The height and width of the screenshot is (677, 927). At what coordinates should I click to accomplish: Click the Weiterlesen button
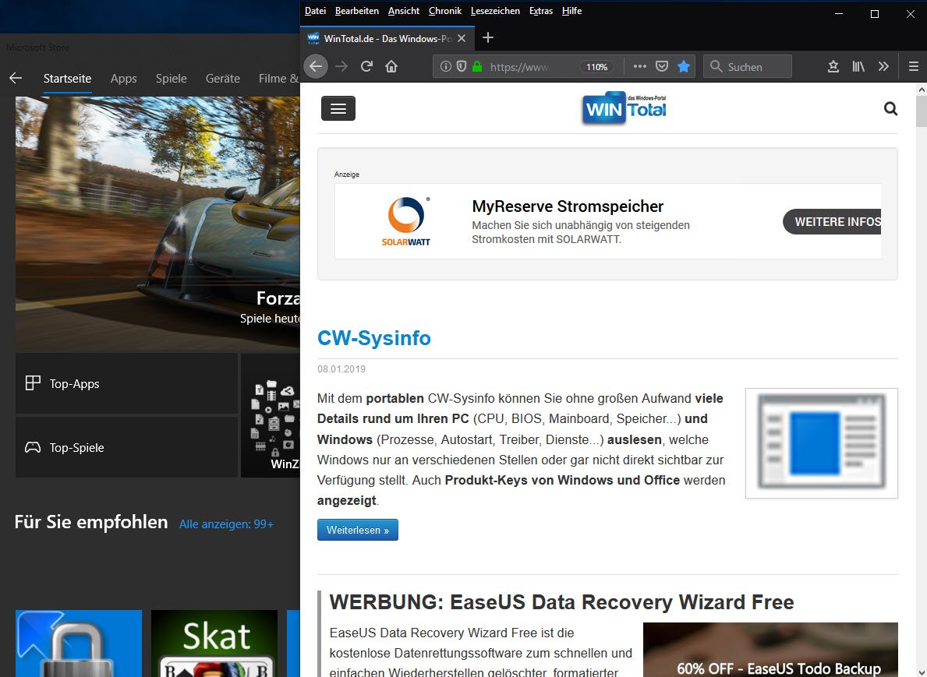pyautogui.click(x=358, y=530)
